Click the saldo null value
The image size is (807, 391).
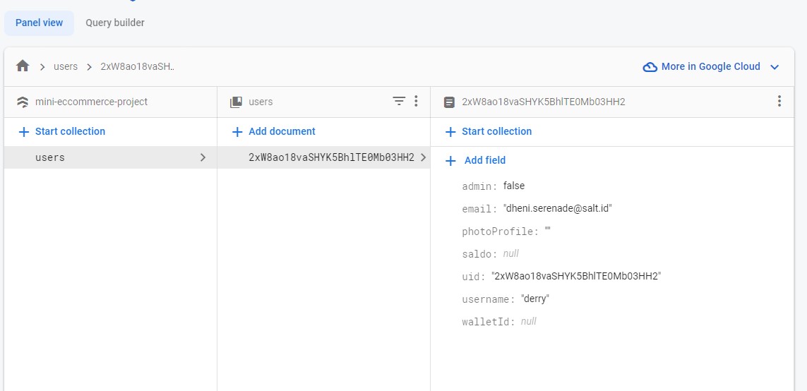pyautogui.click(x=510, y=253)
